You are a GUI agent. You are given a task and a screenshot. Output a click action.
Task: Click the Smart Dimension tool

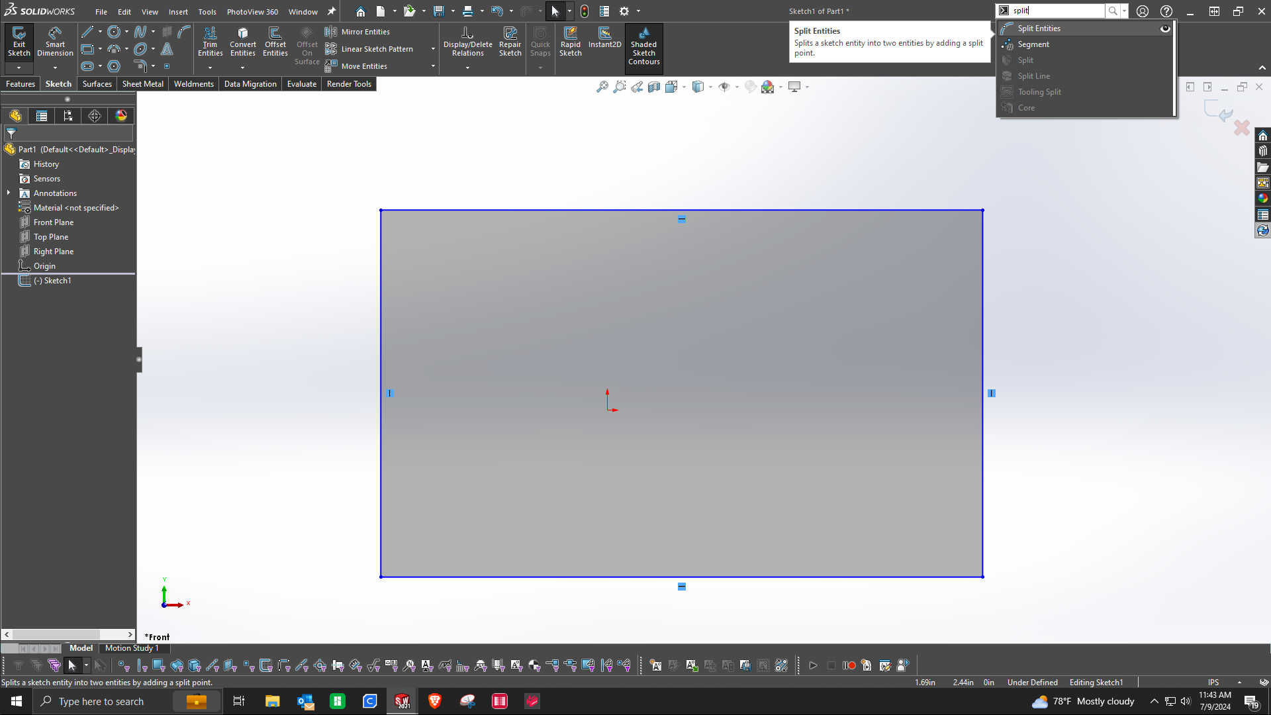(55, 41)
